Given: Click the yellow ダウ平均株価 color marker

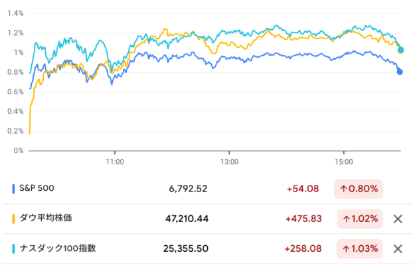Looking at the screenshot, I should [x=13, y=219].
